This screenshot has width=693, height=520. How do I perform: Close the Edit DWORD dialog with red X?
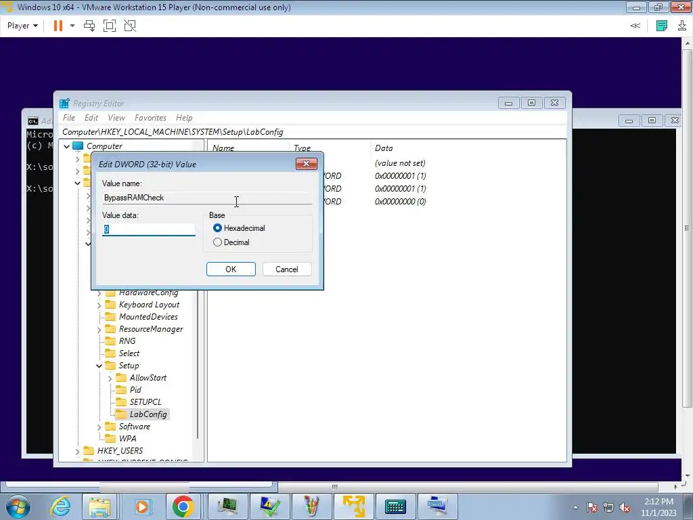click(x=307, y=164)
